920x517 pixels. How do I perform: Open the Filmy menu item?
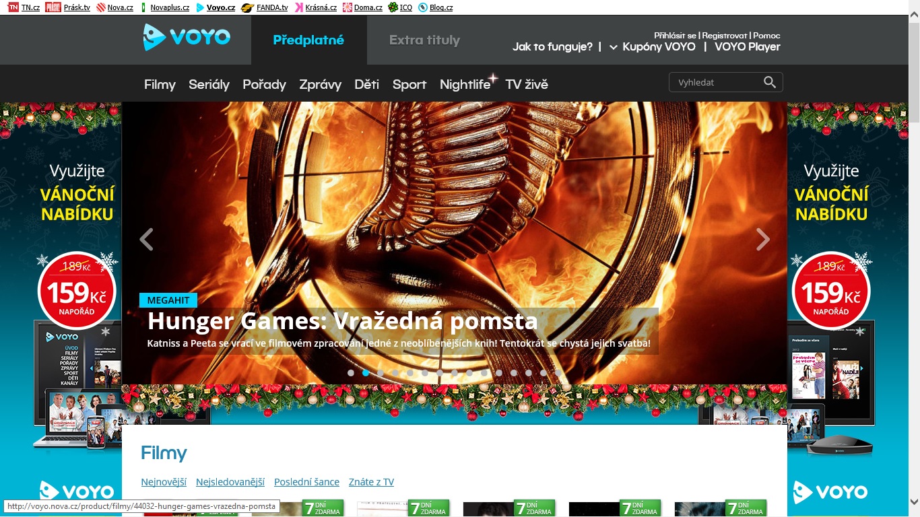(160, 84)
